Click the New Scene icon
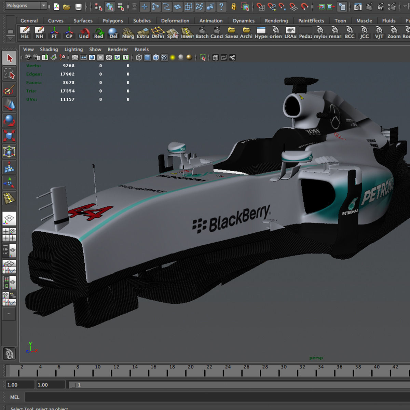The width and height of the screenshot is (410, 410). pyautogui.click(x=56, y=6)
